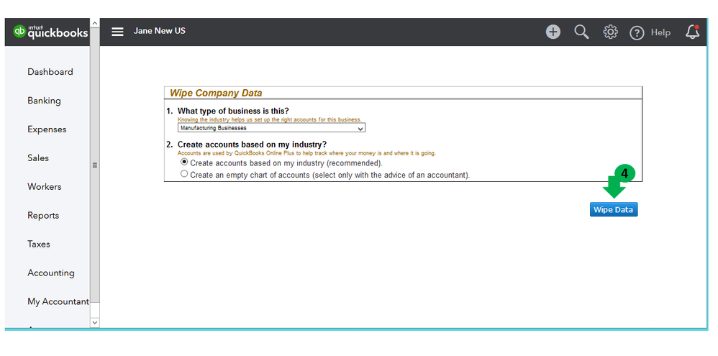Open Reports in the sidebar
This screenshot has width=718, height=356.
[x=43, y=216]
